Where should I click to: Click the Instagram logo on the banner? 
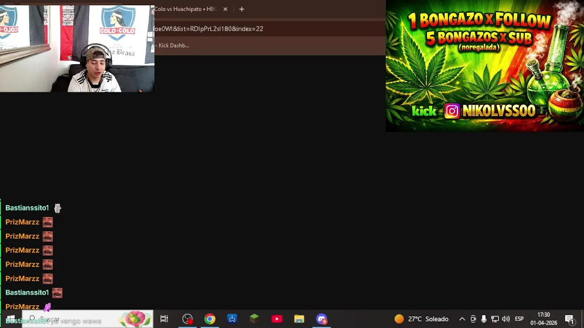click(x=452, y=111)
